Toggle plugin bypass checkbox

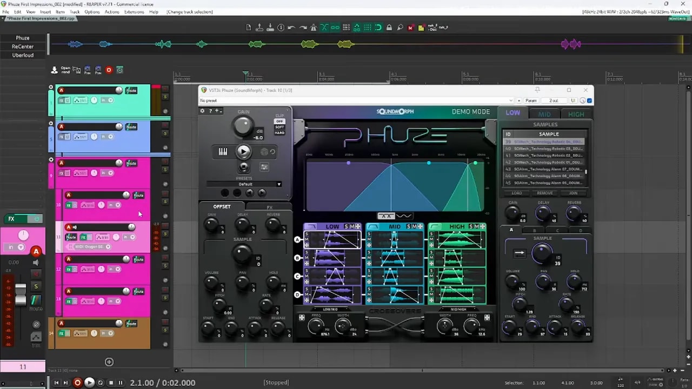(589, 100)
